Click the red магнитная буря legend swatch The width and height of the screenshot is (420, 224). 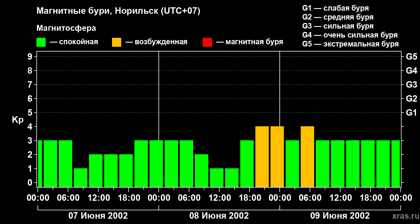(x=207, y=42)
